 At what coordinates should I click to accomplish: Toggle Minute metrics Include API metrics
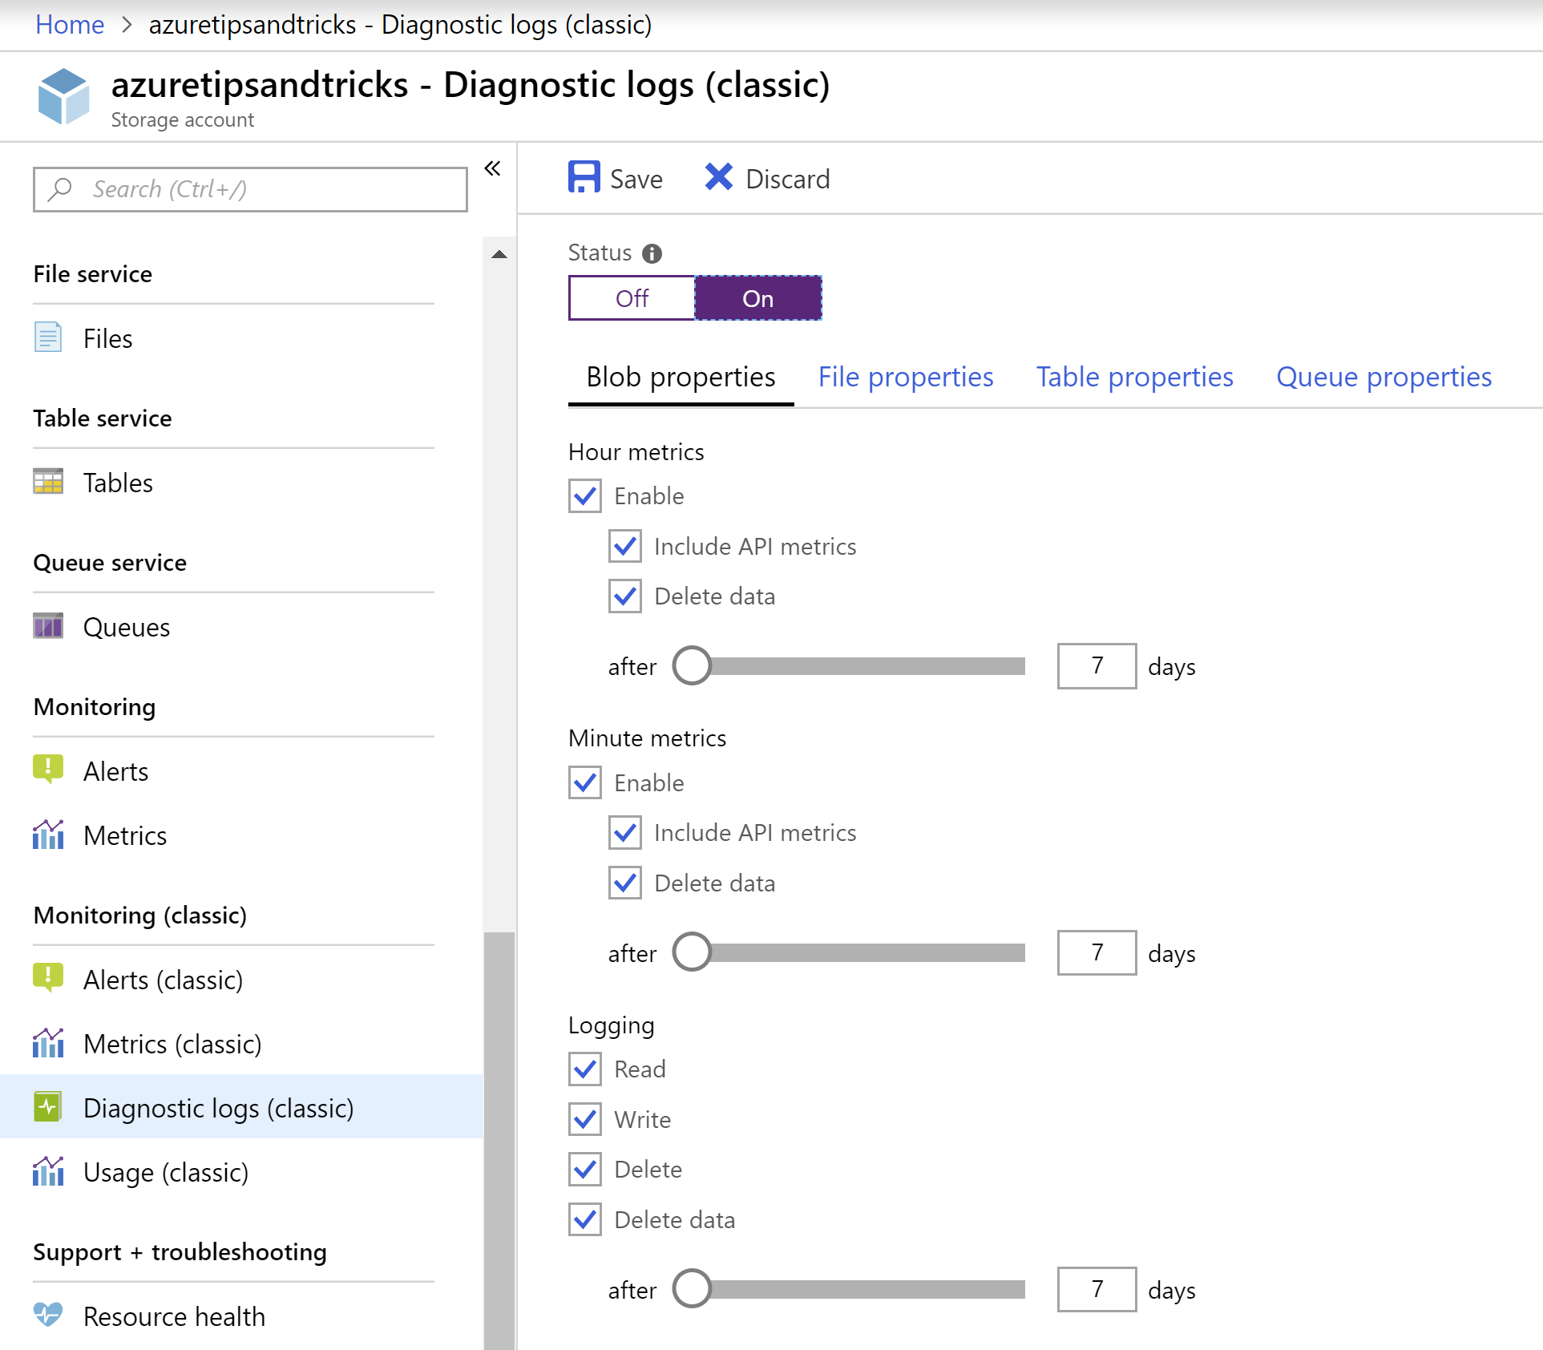(x=625, y=833)
